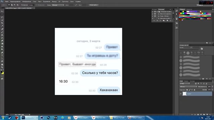This screenshot has width=214, height=120.
Task: Toggle checkmark of first action set row
Action: (x=153, y=12)
